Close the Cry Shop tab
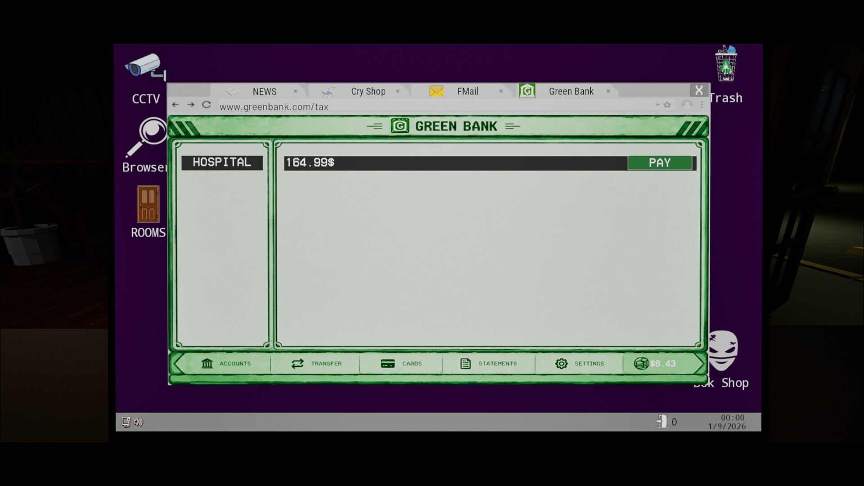 398,91
